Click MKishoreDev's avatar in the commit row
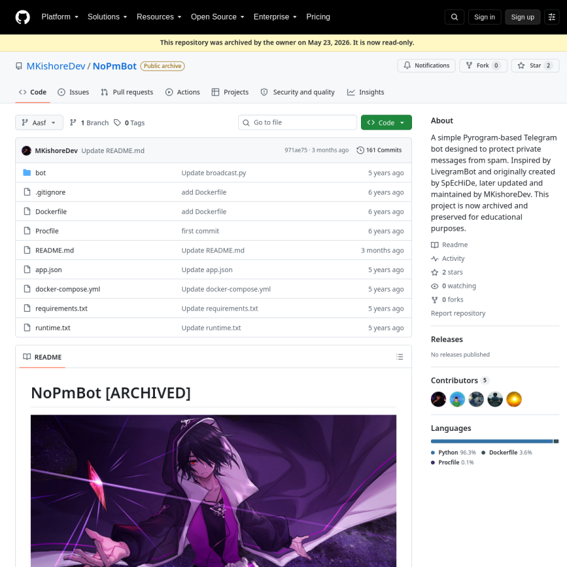Screen dimensions: 567x567 26,151
